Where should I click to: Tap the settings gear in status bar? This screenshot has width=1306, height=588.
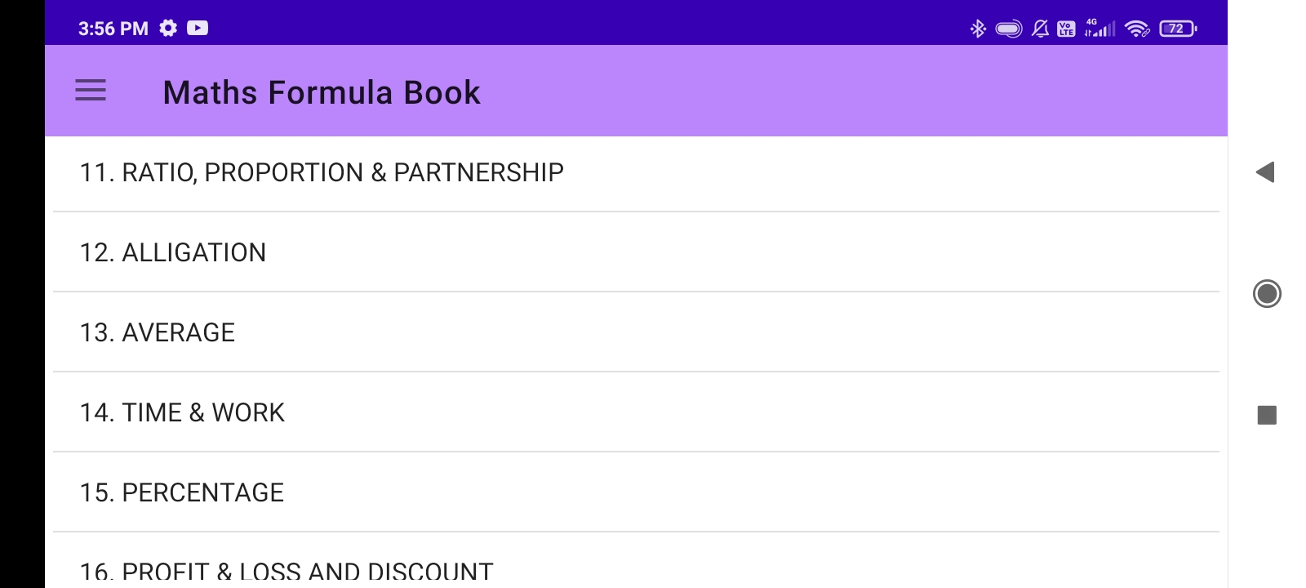(x=168, y=29)
